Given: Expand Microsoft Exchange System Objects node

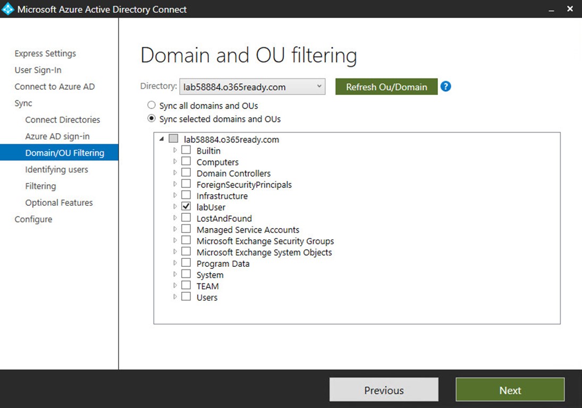Looking at the screenshot, I should [x=175, y=251].
